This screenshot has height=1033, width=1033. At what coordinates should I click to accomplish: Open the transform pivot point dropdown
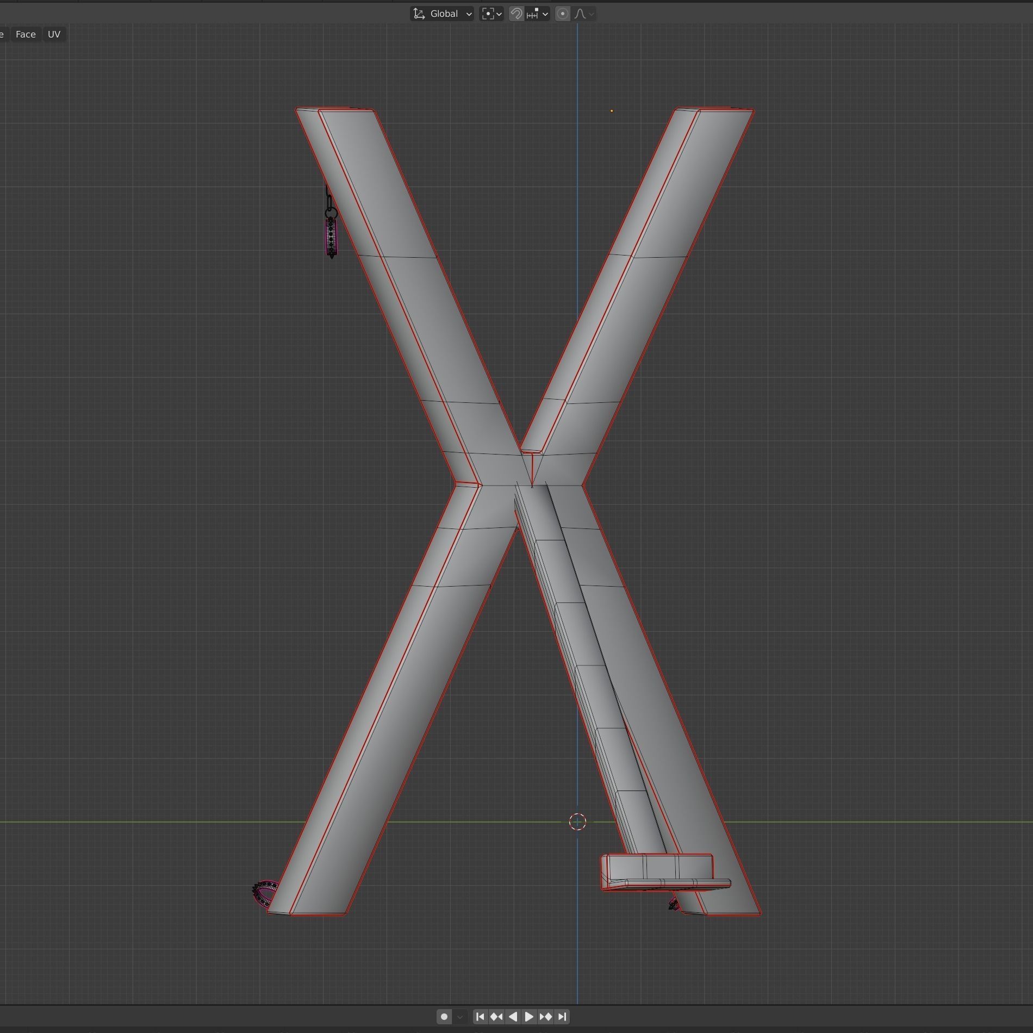click(x=491, y=14)
